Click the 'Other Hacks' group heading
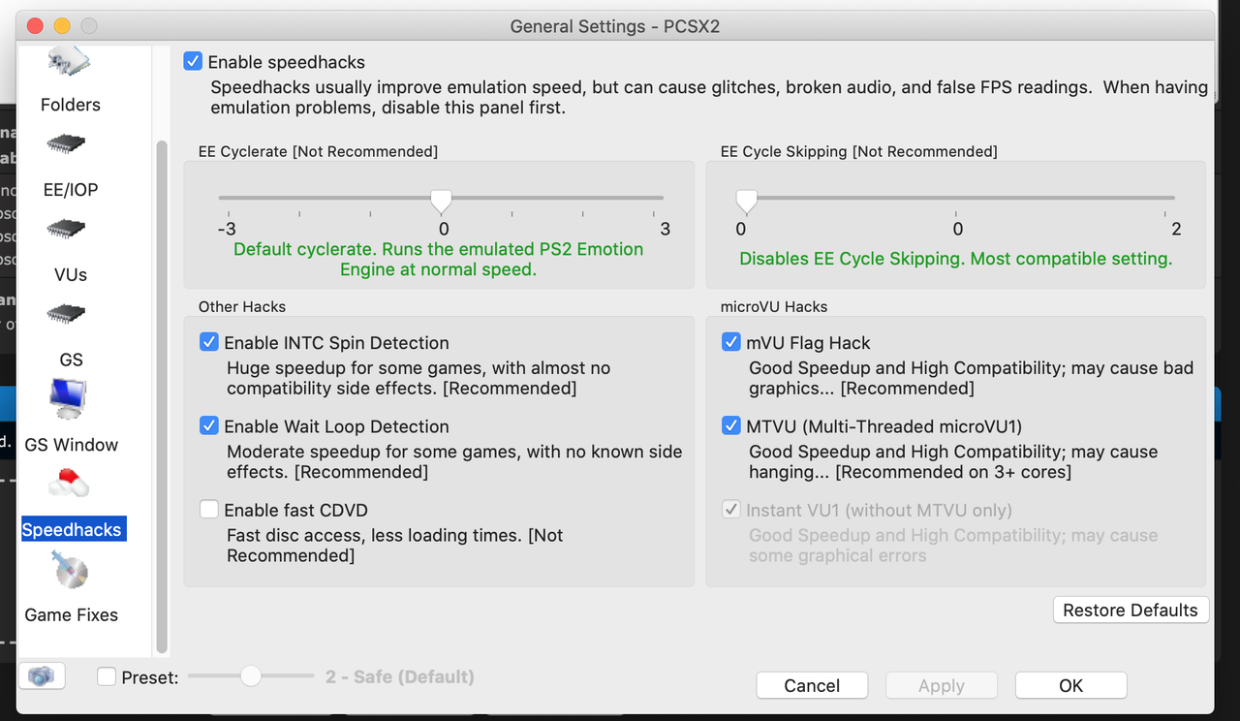This screenshot has height=721, width=1240. [242, 306]
